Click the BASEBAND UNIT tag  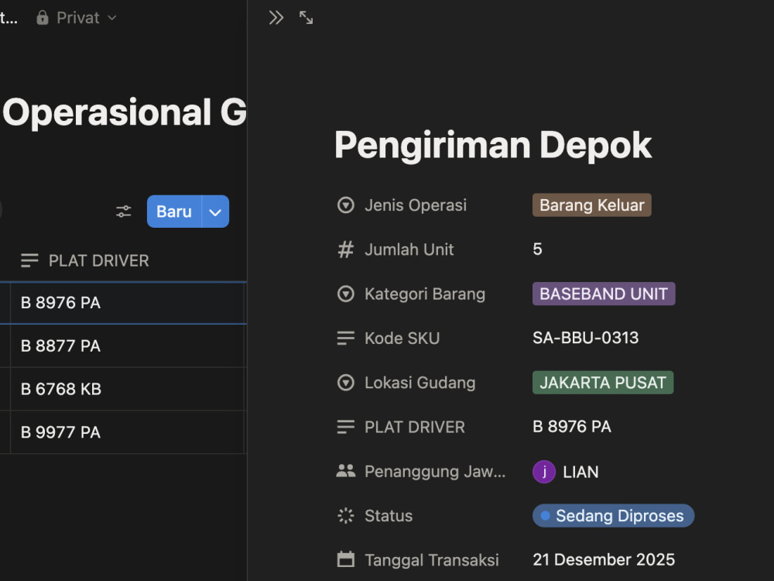(x=604, y=294)
